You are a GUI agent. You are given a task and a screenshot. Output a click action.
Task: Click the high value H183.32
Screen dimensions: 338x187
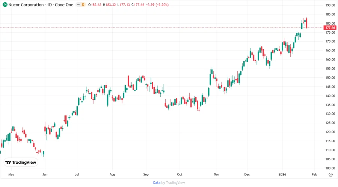tap(109, 5)
